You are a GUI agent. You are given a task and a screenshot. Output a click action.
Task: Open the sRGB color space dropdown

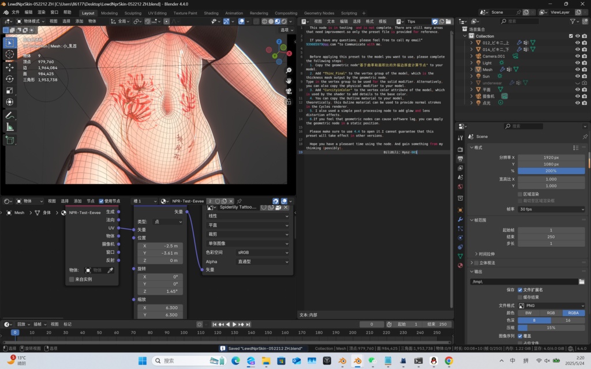263,252
